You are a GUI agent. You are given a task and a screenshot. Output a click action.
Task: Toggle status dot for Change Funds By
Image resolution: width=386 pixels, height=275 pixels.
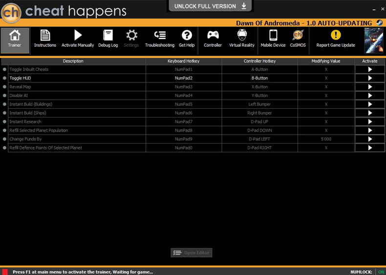coord(4,139)
